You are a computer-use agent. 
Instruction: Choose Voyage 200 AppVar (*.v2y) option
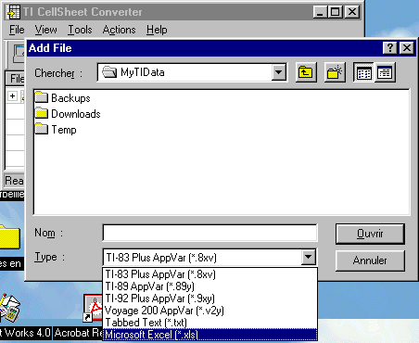pyautogui.click(x=209, y=311)
